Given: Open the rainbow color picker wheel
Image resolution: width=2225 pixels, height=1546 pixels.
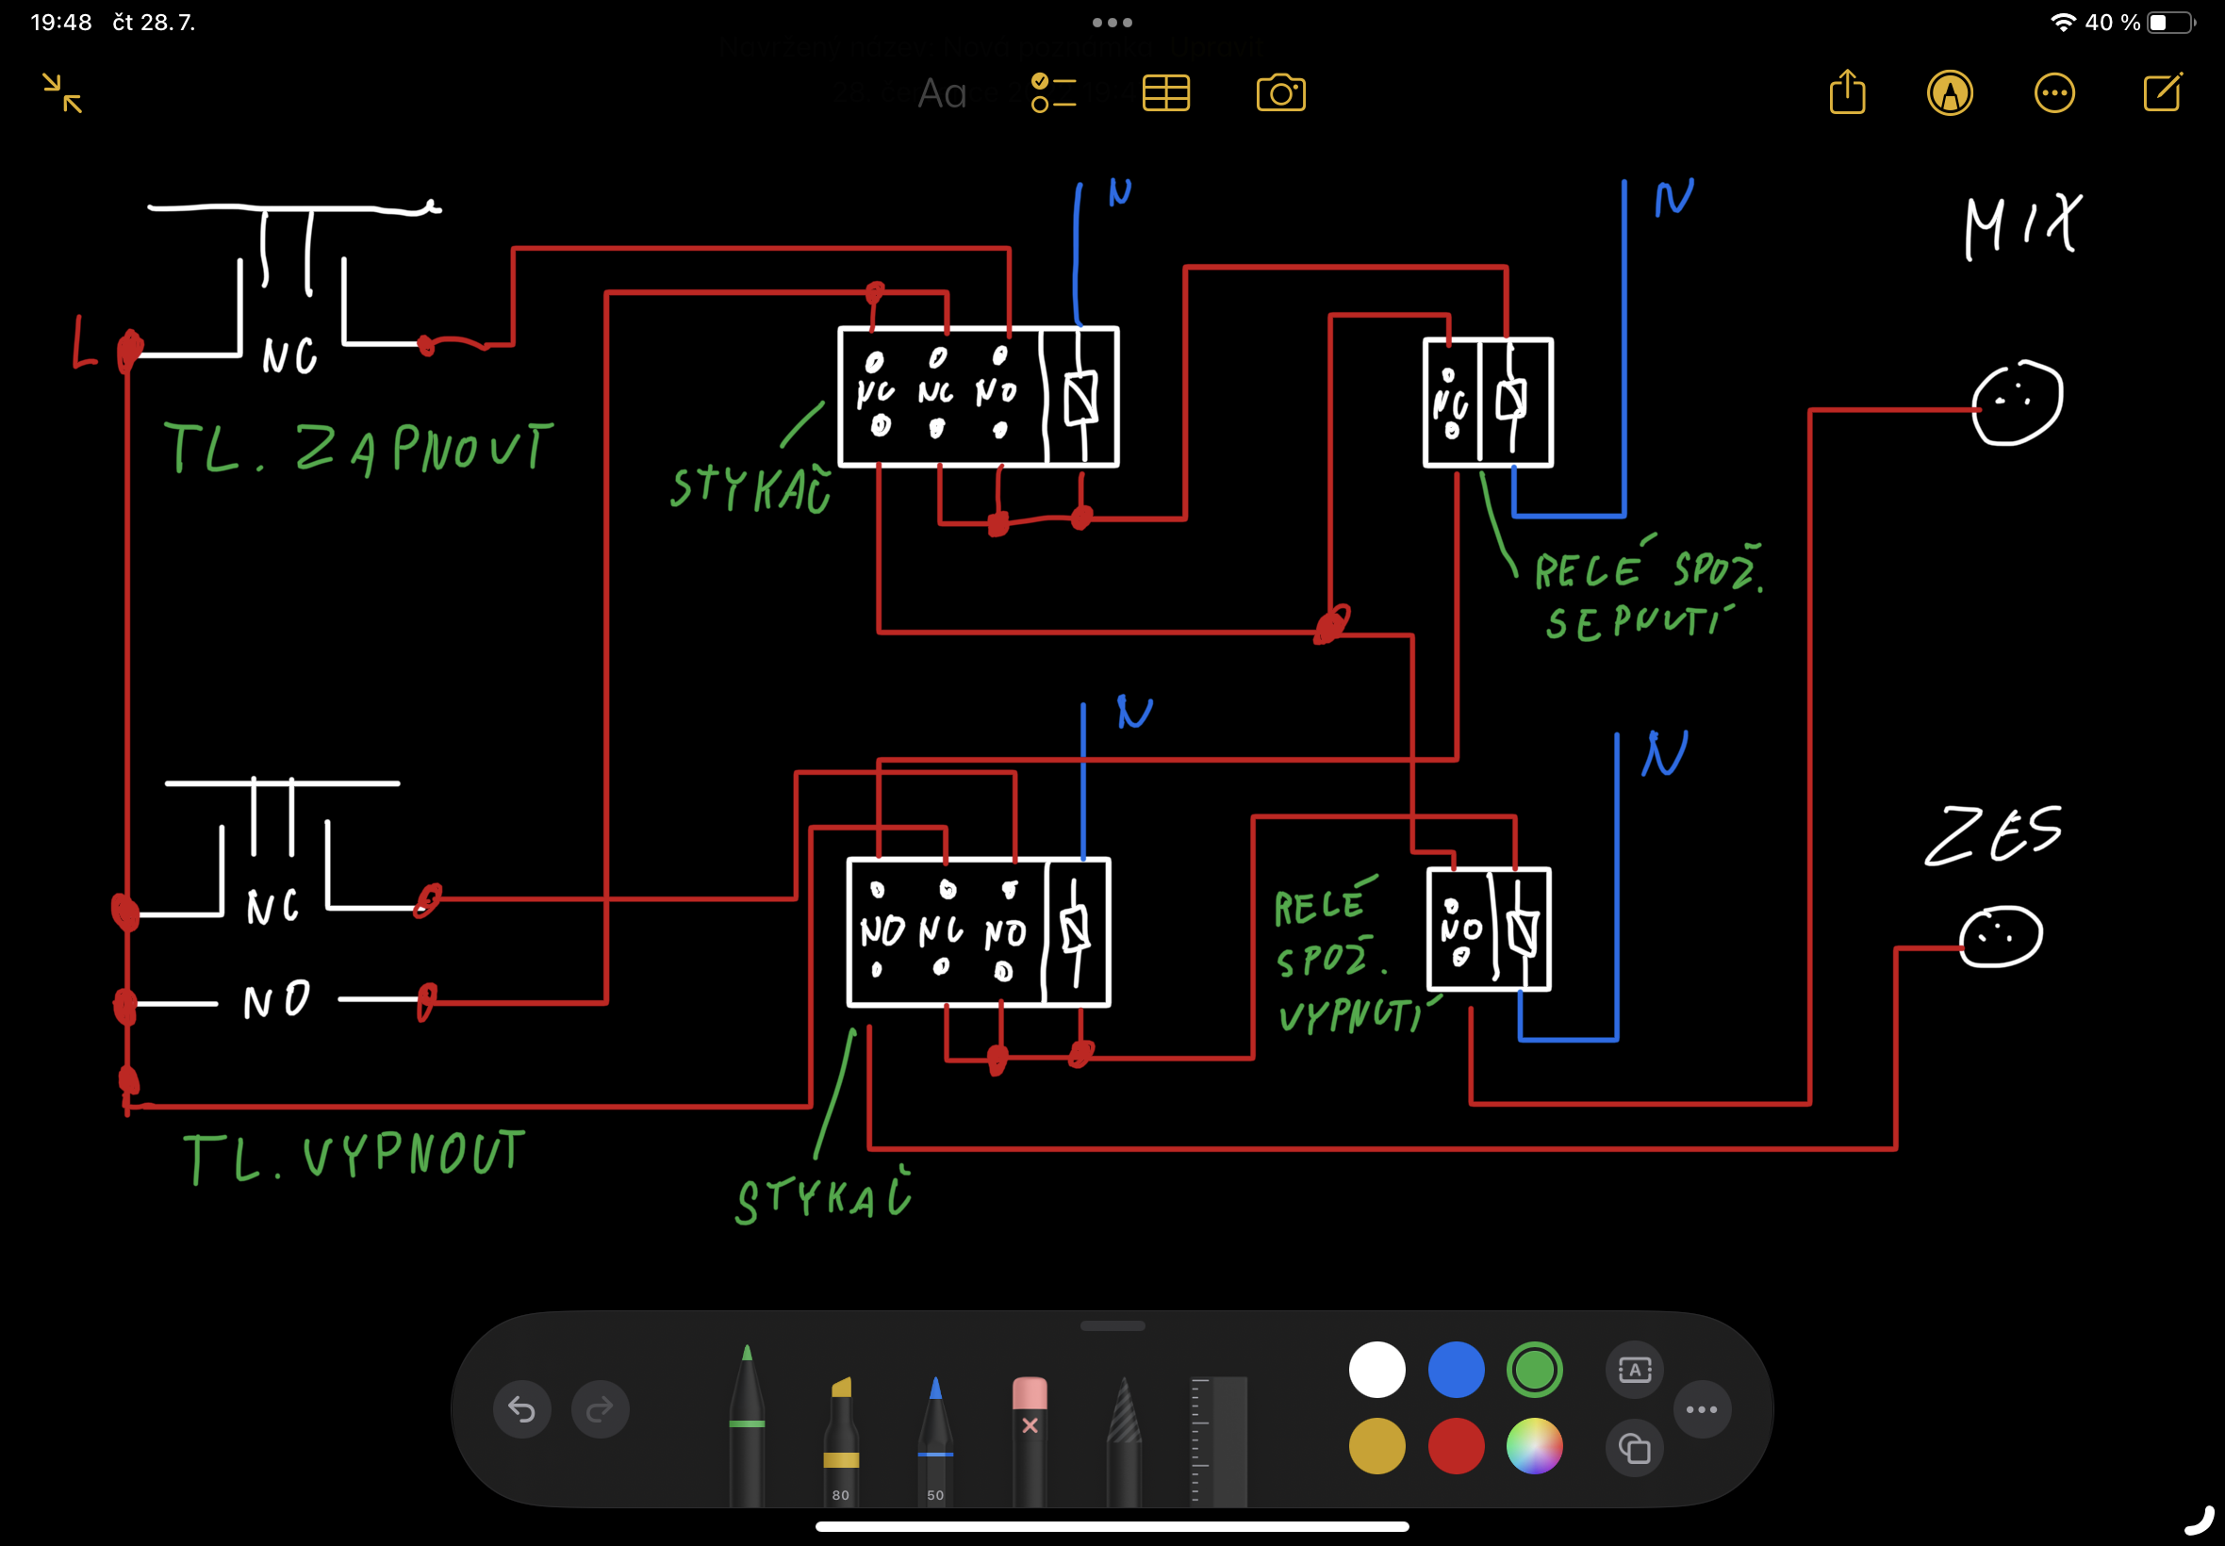Looking at the screenshot, I should pos(1534,1446).
